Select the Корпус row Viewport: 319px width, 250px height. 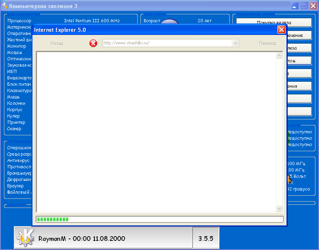pos(15,110)
